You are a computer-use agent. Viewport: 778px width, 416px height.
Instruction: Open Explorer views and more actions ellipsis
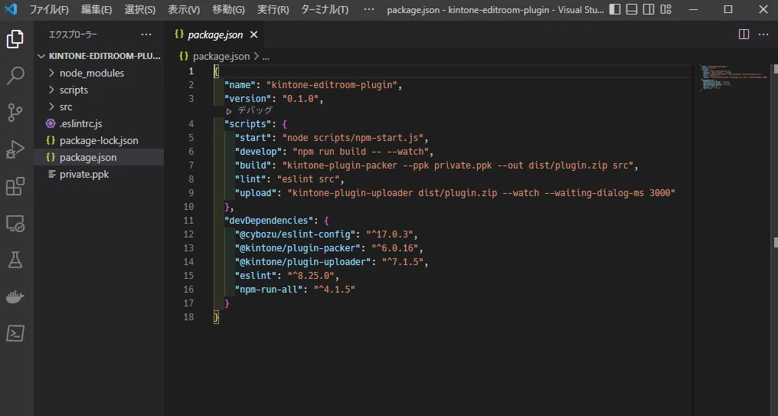145,34
